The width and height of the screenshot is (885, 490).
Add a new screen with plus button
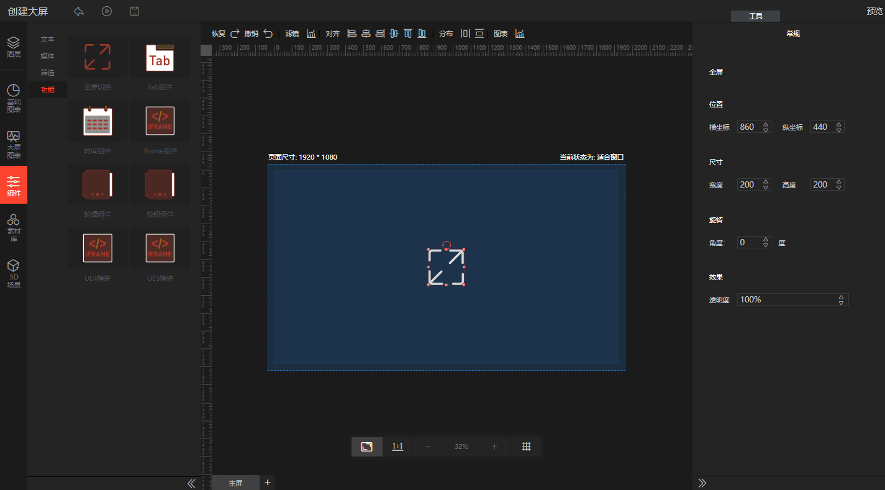[x=268, y=483]
